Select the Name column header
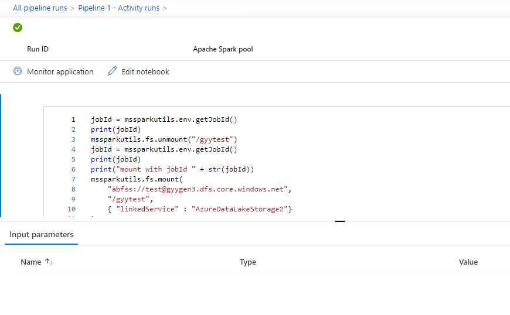 coord(30,262)
